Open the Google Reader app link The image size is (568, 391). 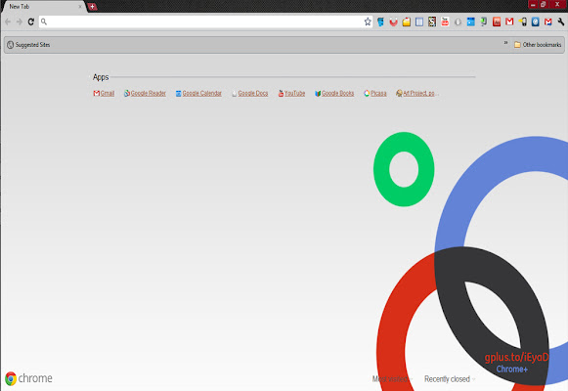145,94
